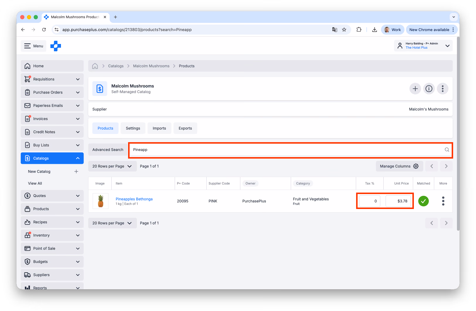Expand the Invoices sidebar section
The image size is (476, 311).
point(52,119)
